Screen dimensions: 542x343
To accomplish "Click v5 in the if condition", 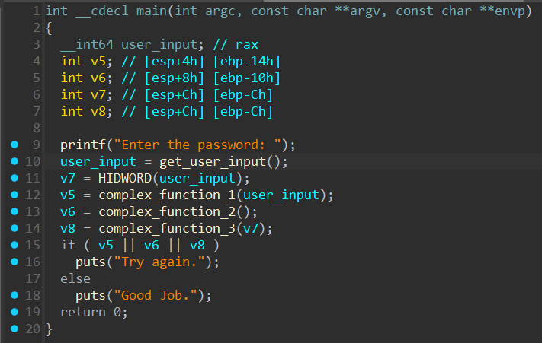I will tap(106, 246).
